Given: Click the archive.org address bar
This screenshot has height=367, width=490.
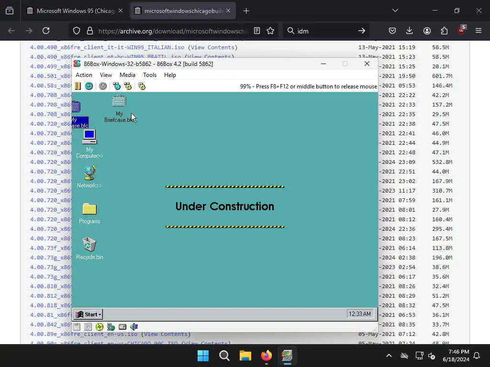Looking at the screenshot, I should point(173,31).
